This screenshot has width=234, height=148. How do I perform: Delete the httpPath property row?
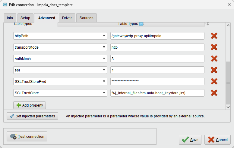214,36
